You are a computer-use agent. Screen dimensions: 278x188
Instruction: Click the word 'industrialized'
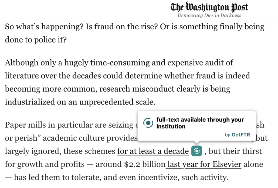tap(30, 102)
